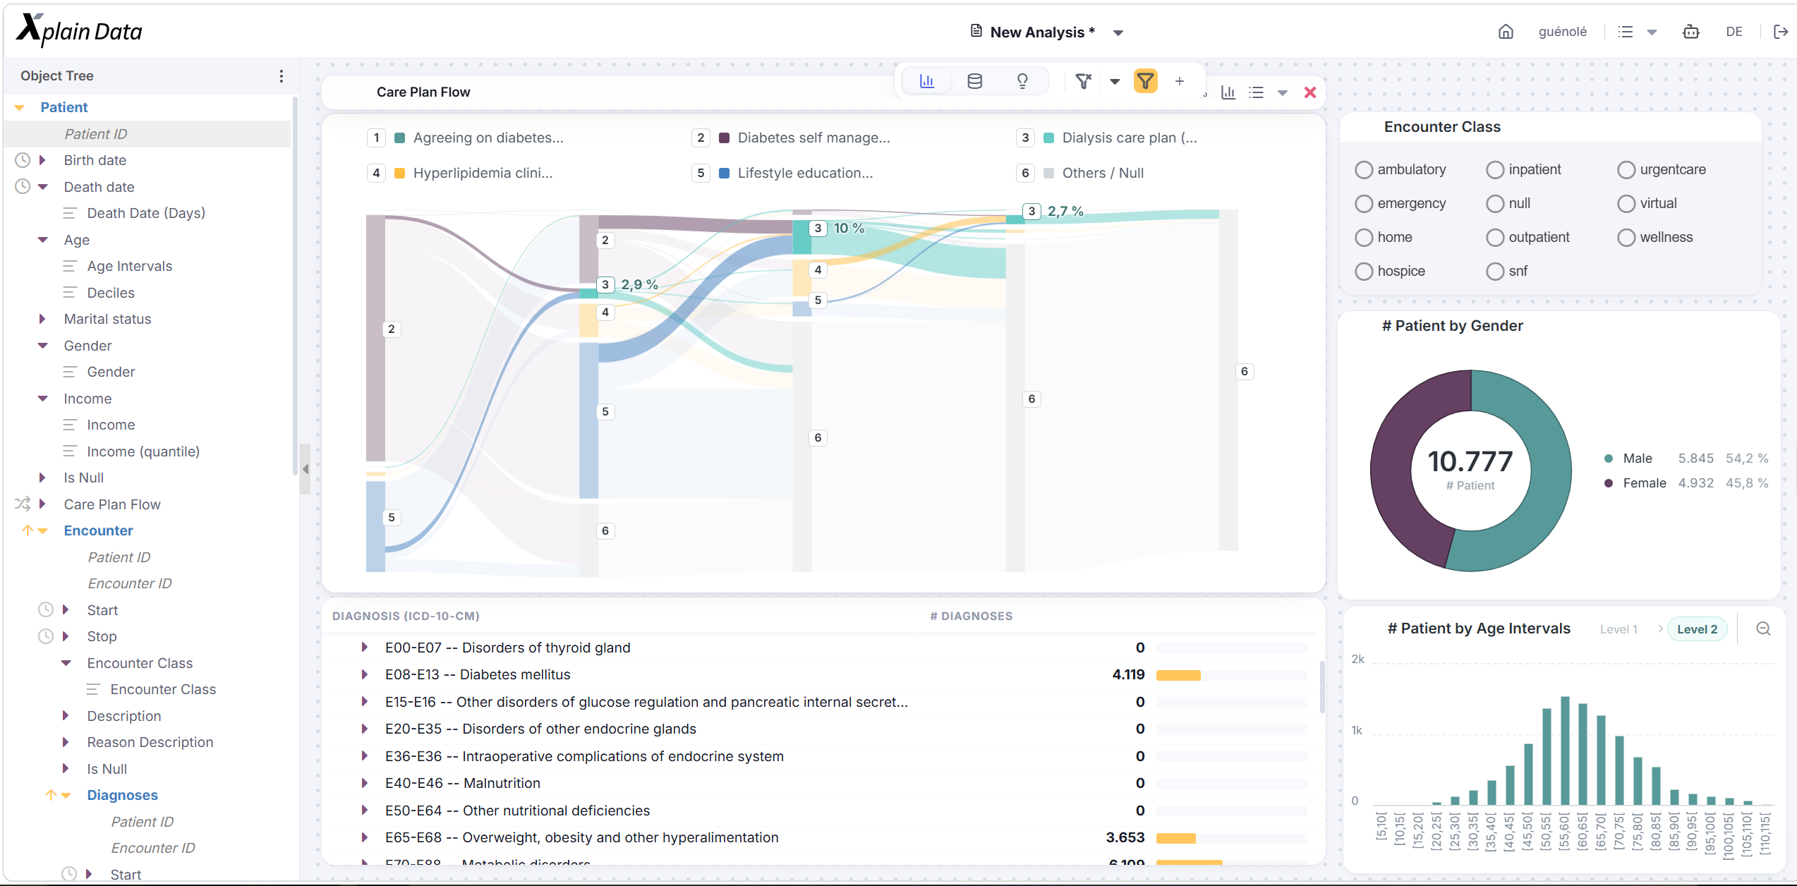Click the logout icon in header

(x=1781, y=32)
